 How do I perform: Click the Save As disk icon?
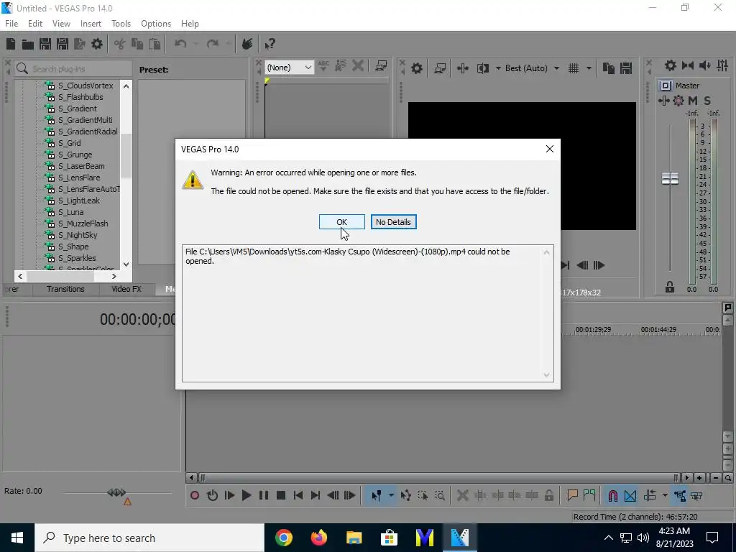point(63,44)
